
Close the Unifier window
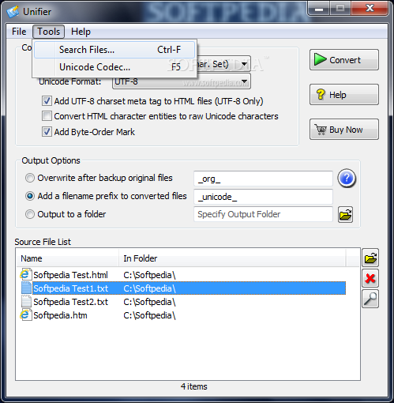(x=370, y=9)
